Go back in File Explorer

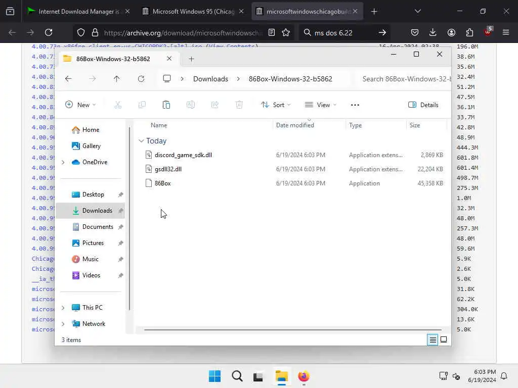(68, 79)
